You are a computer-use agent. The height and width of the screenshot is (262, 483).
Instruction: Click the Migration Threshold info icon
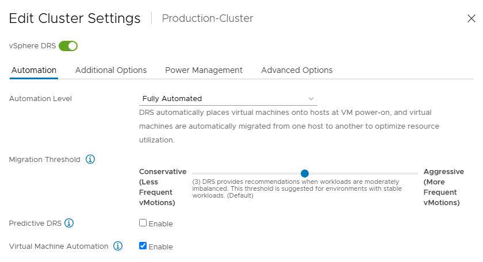(90, 159)
